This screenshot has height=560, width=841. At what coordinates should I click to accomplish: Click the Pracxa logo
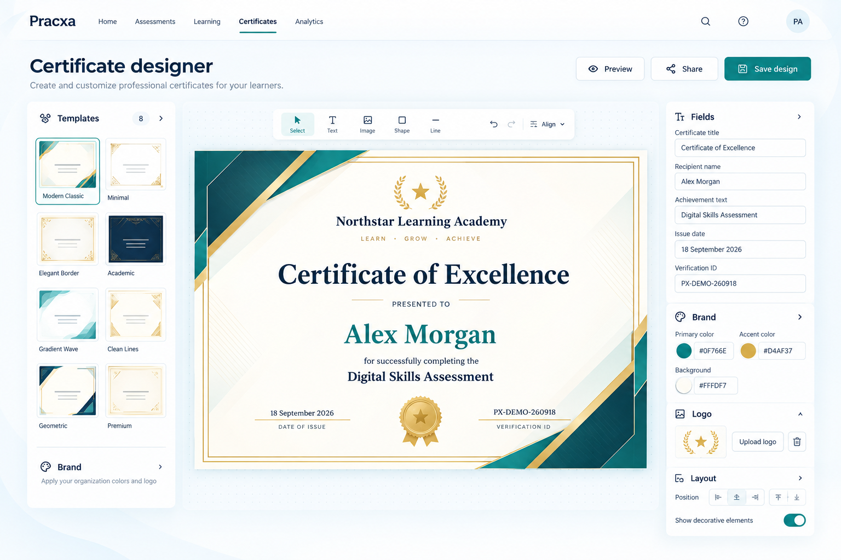pyautogui.click(x=53, y=21)
